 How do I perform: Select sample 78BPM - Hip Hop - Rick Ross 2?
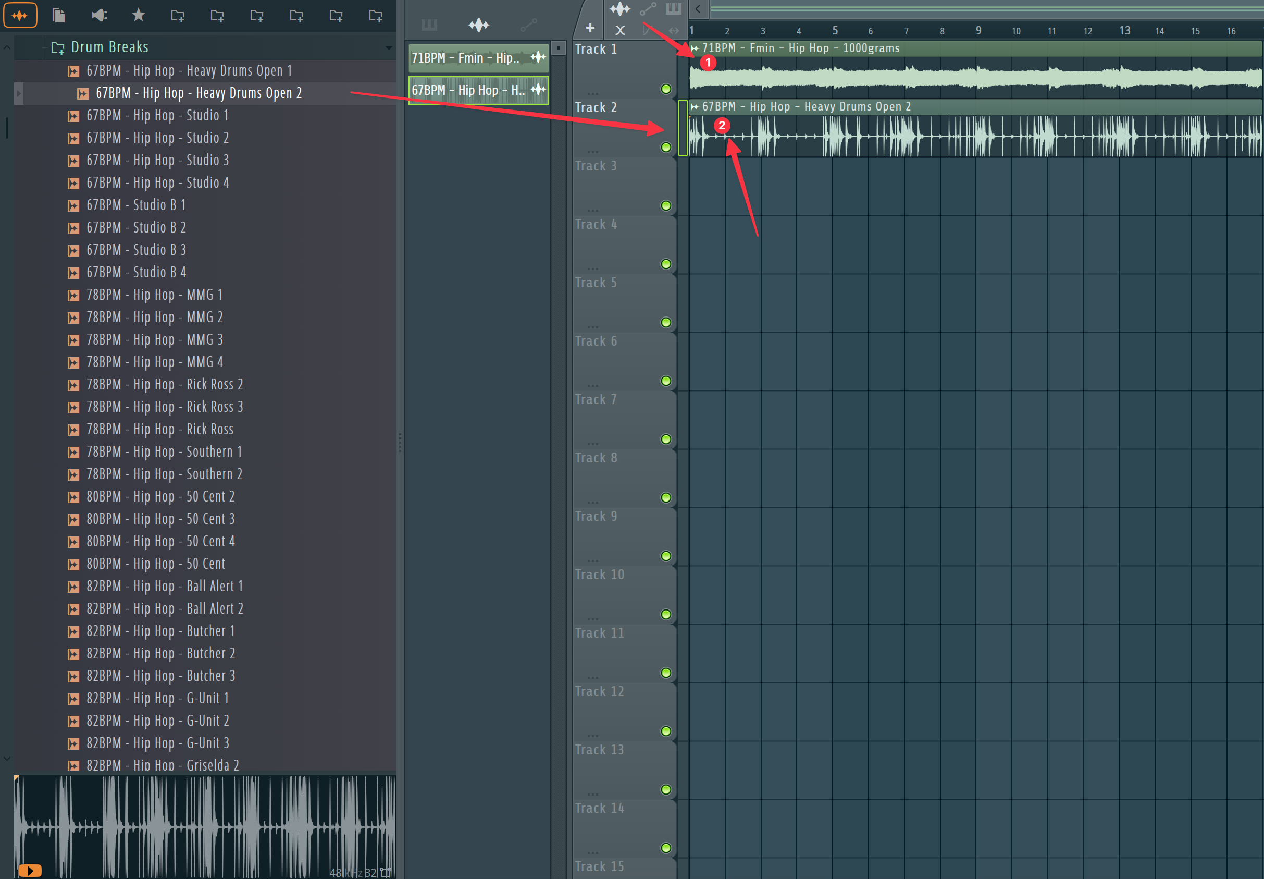pos(165,384)
